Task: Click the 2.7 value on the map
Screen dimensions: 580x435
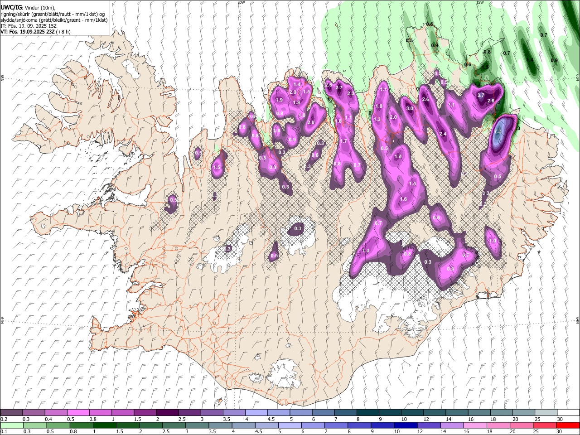Action: (x=339, y=88)
